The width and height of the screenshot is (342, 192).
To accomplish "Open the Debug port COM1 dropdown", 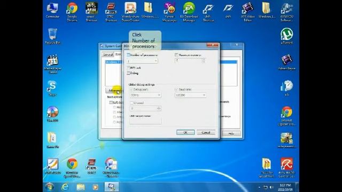I will pyautogui.click(x=145, y=95).
